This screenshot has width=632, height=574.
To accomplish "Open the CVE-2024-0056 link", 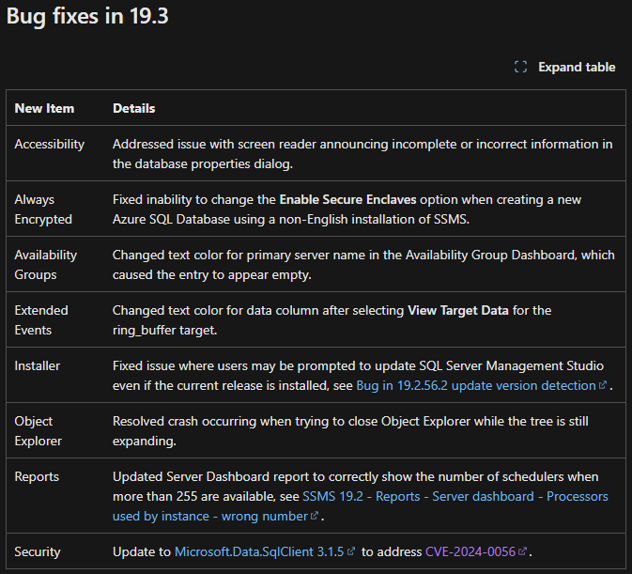I will pos(470,551).
